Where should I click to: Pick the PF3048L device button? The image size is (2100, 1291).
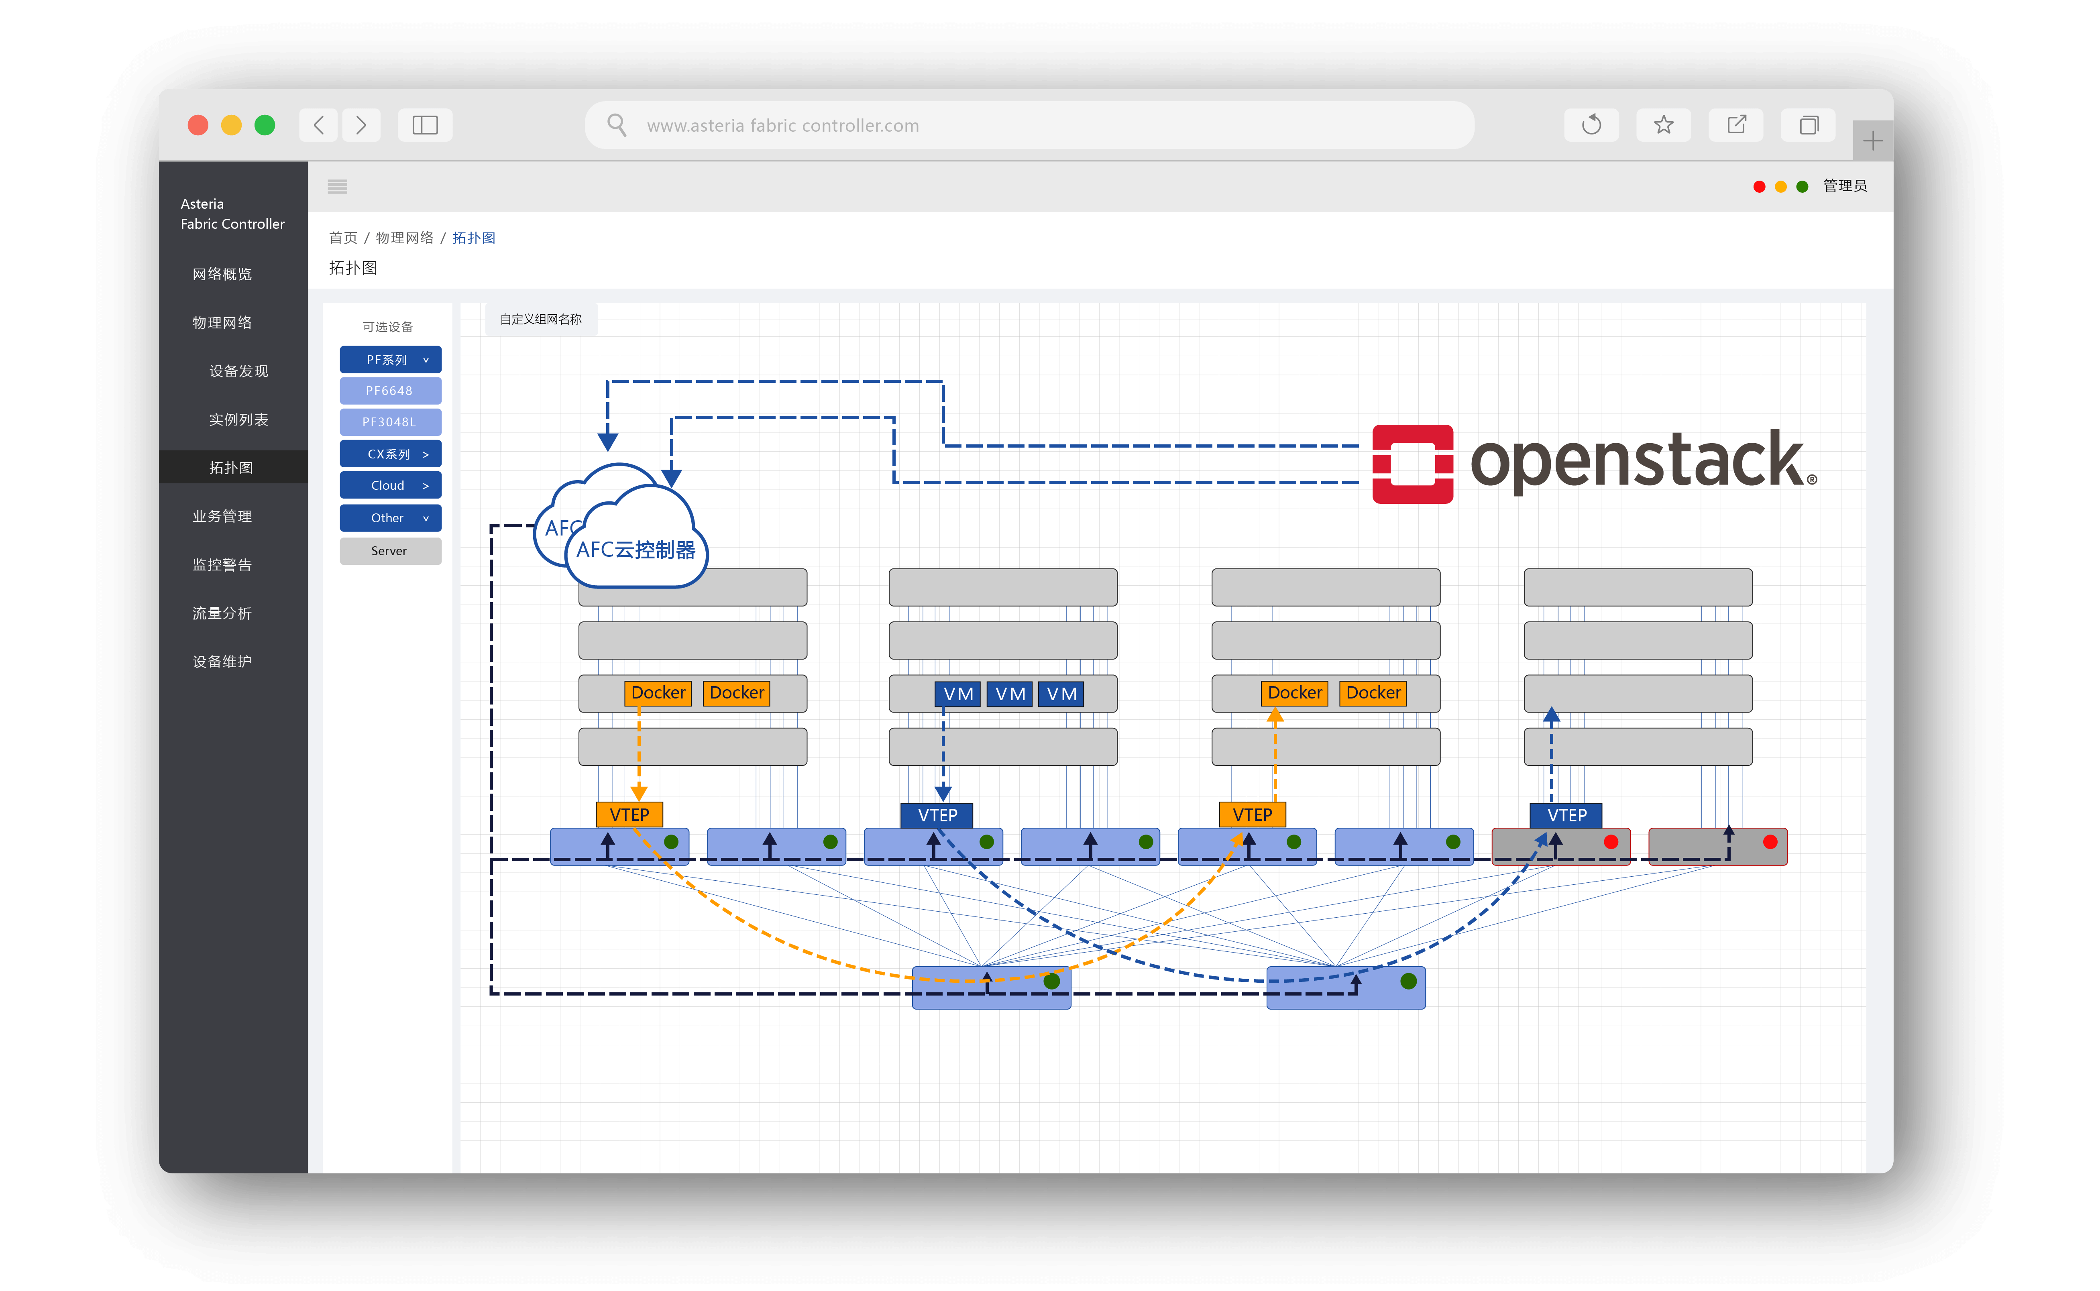click(x=390, y=423)
